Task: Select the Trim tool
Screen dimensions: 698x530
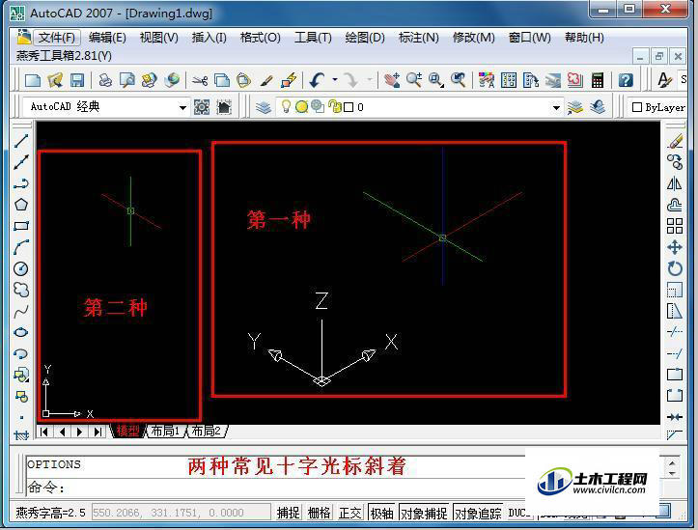Action: [x=675, y=332]
